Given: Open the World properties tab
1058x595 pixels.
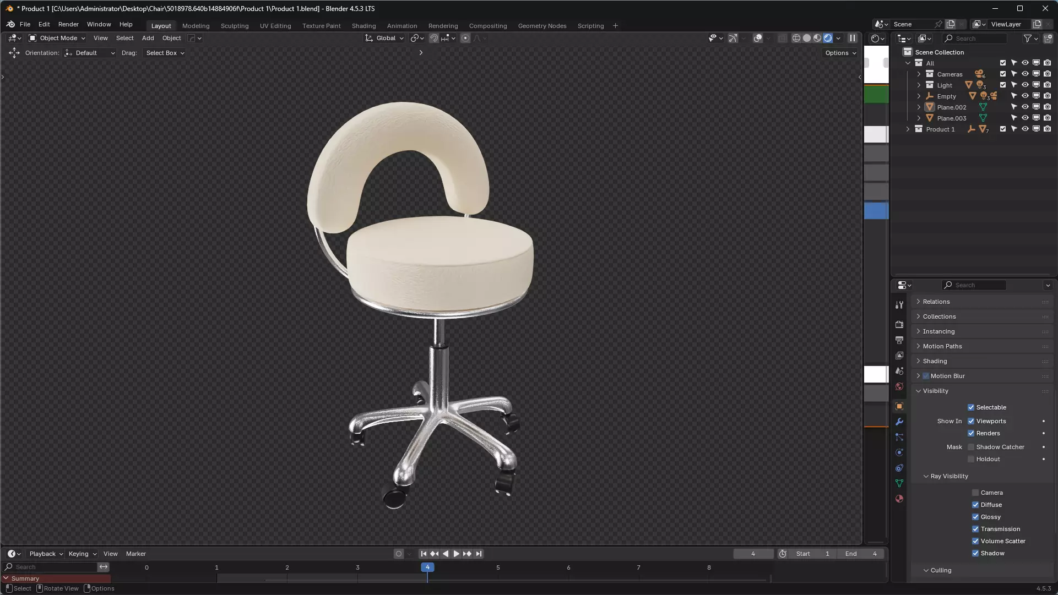Looking at the screenshot, I should click(x=899, y=386).
